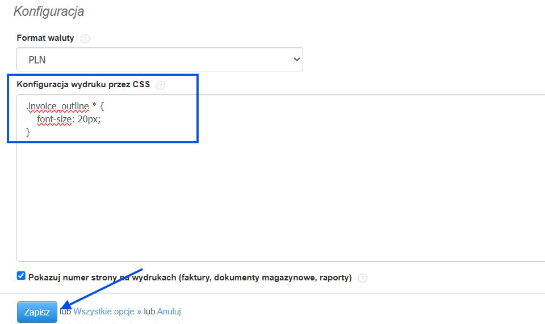Click the Format waluty label
This screenshot has height=324, width=545.
point(45,38)
